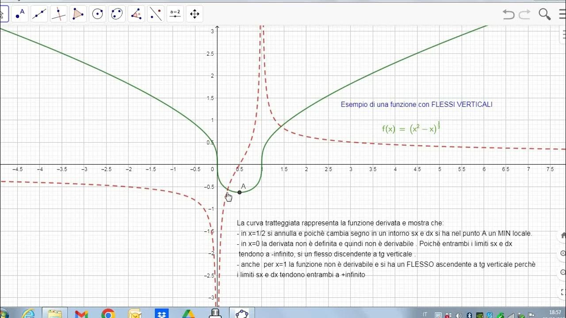Zoom out the graphics view
566x318 pixels.
(562, 273)
